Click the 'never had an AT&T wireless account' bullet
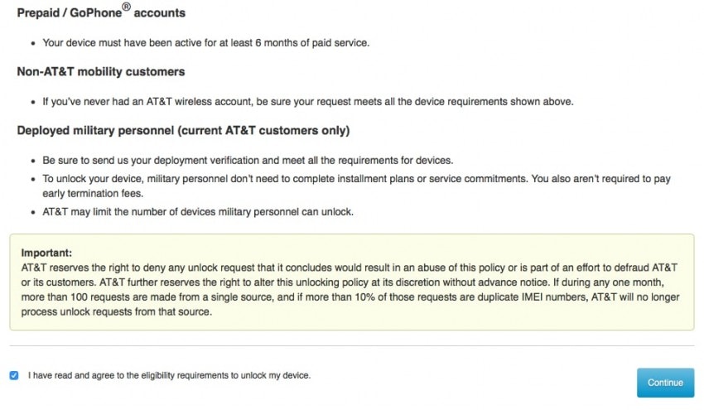The width and height of the screenshot is (704, 410). [x=307, y=101]
